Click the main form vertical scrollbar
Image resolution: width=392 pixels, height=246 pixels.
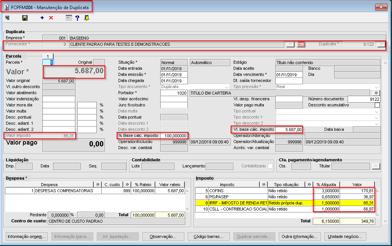tap(385, 142)
